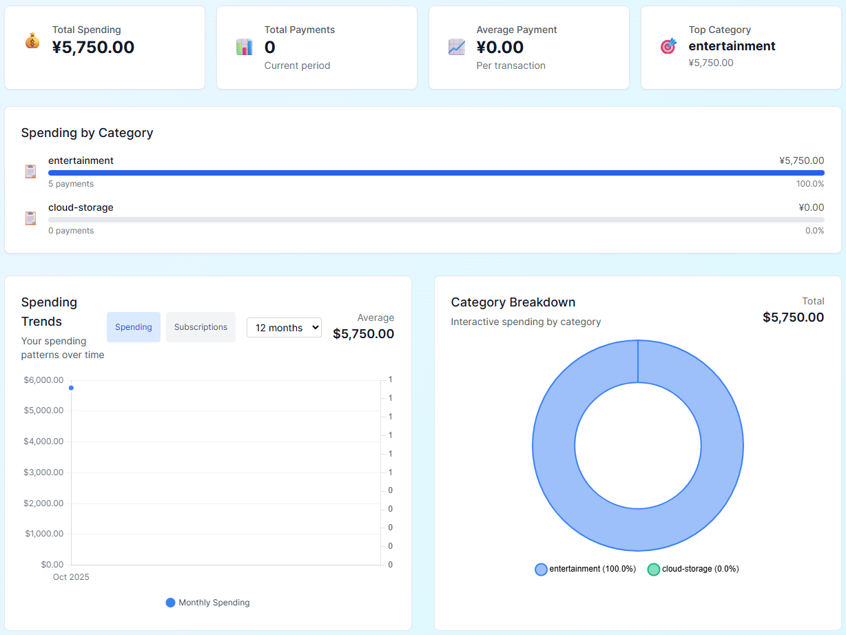The width and height of the screenshot is (846, 635).
Task: Toggle cloud-storage legend item in Category Breakdown
Action: (693, 569)
